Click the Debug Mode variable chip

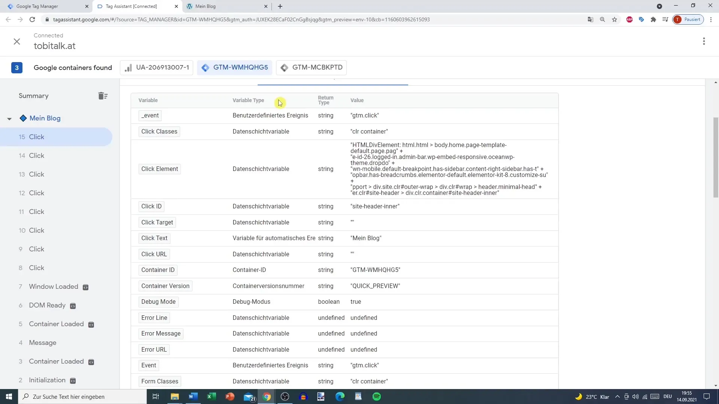tap(158, 302)
